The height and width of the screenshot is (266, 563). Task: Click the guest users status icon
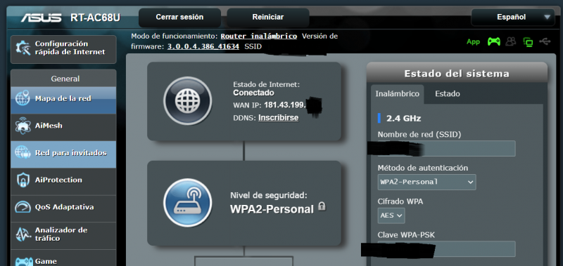pos(511,42)
